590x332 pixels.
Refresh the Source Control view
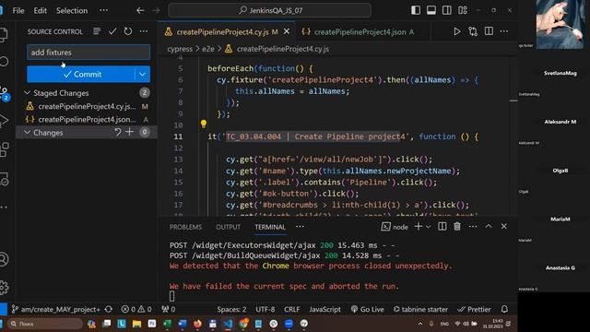128,31
